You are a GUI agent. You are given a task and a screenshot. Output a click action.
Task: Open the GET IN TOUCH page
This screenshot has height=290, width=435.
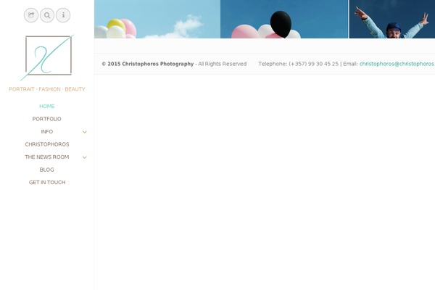pos(47,182)
